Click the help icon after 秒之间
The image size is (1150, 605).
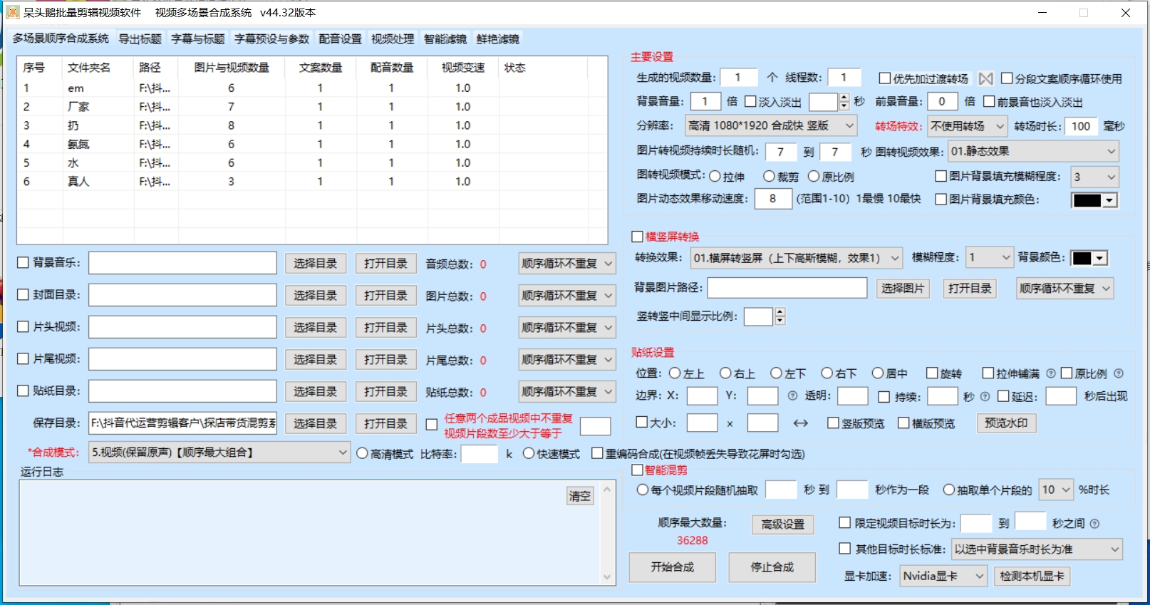[x=1094, y=524]
